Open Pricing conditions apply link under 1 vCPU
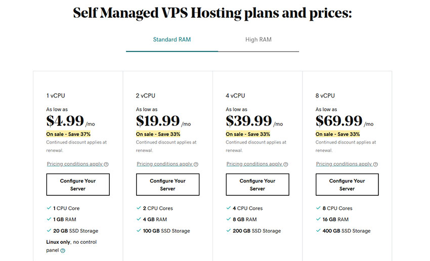The width and height of the screenshot is (430, 261). pyautogui.click(x=74, y=164)
